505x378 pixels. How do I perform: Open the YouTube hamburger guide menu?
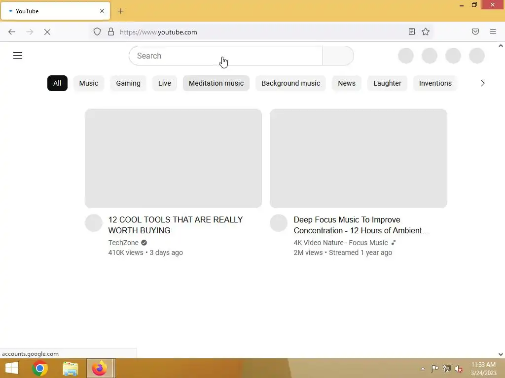coord(18,56)
